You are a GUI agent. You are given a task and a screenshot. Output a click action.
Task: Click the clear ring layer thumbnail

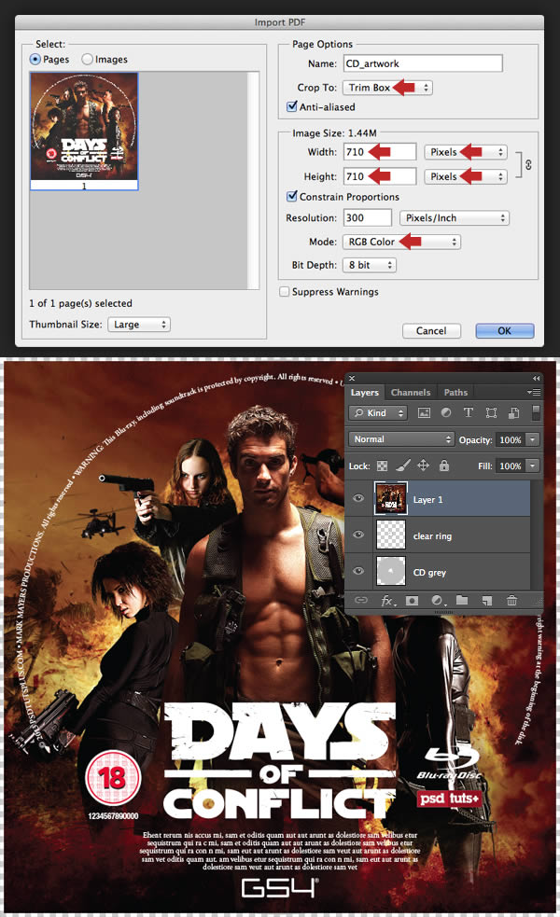point(391,535)
